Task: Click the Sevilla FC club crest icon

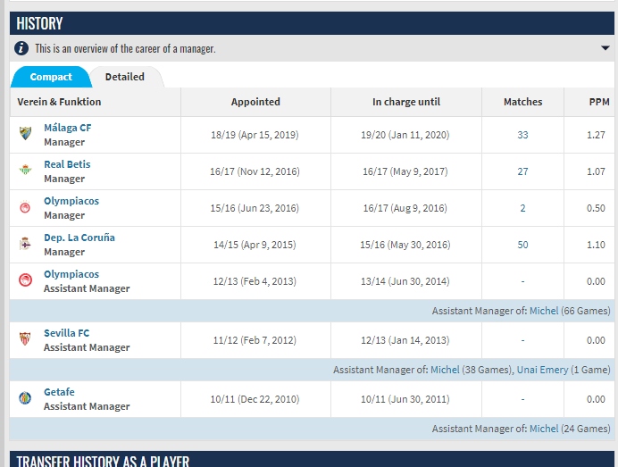Action: tap(25, 338)
